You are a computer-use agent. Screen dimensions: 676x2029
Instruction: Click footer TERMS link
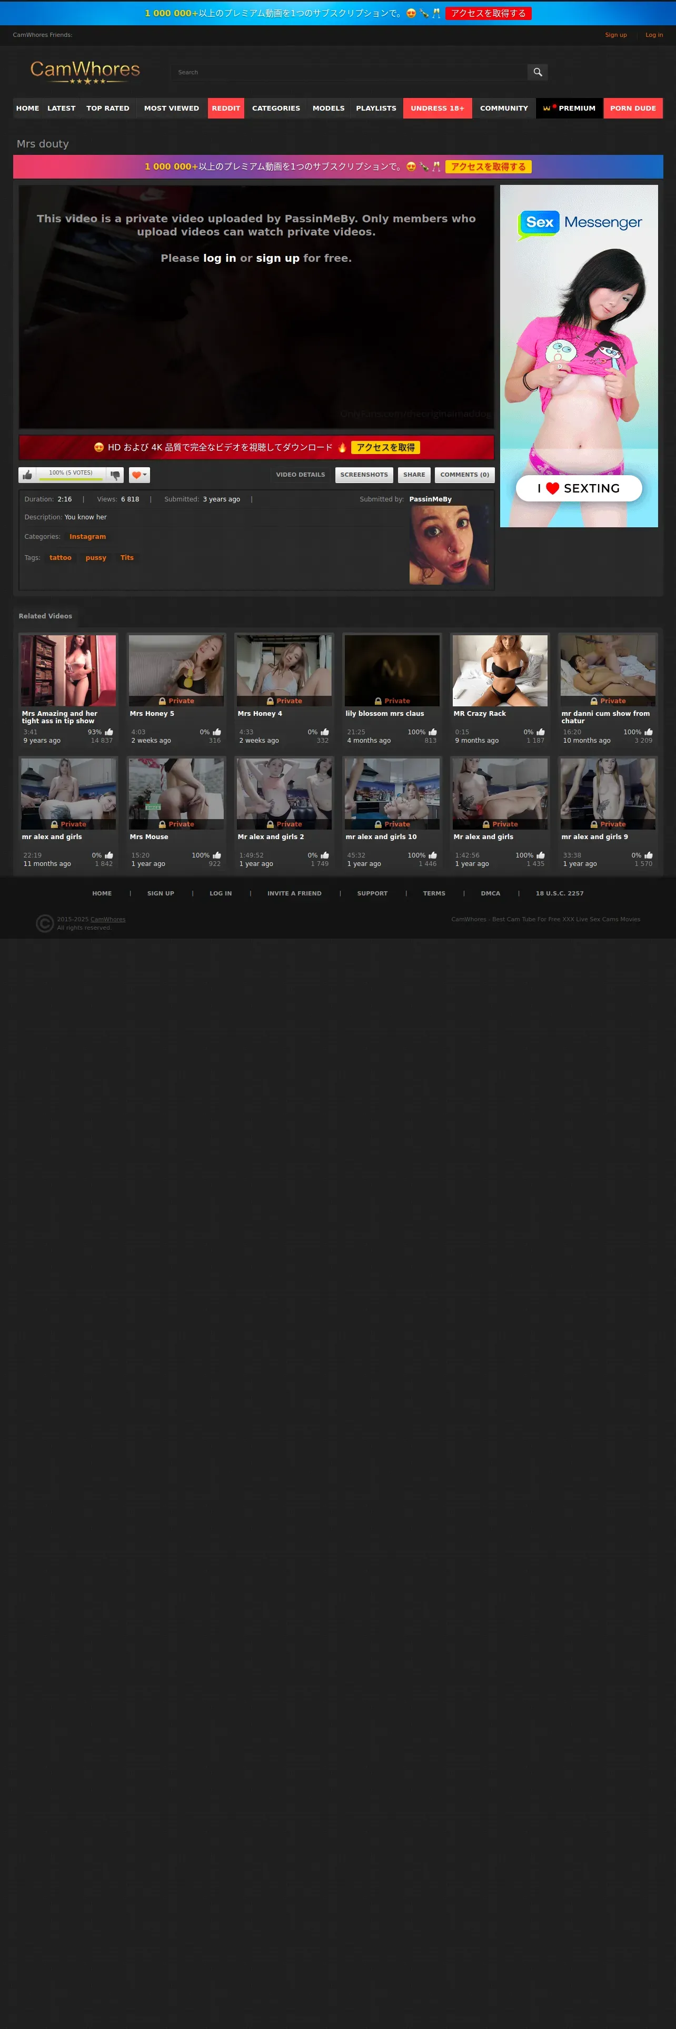click(434, 894)
